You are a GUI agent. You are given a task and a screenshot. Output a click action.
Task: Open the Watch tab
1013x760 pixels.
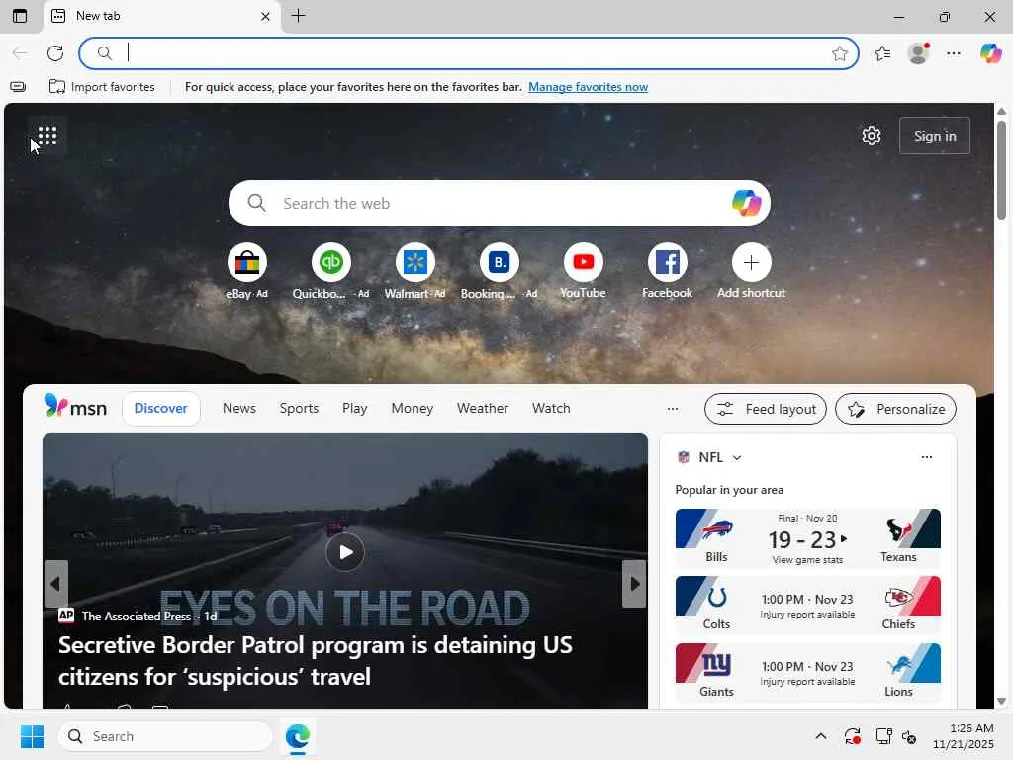click(551, 408)
